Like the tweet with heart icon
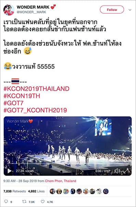The height and width of the screenshot is (207, 136). click(42, 202)
